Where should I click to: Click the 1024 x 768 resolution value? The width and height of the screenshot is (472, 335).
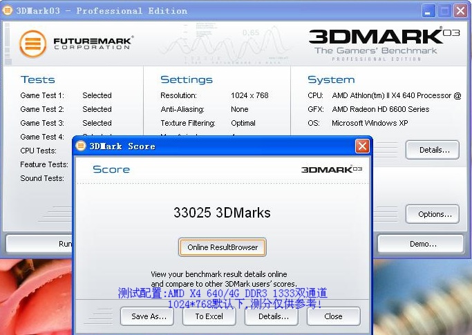click(x=249, y=95)
